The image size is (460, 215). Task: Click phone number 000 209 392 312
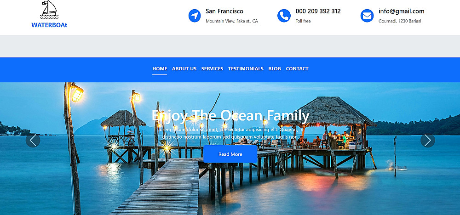(318, 11)
